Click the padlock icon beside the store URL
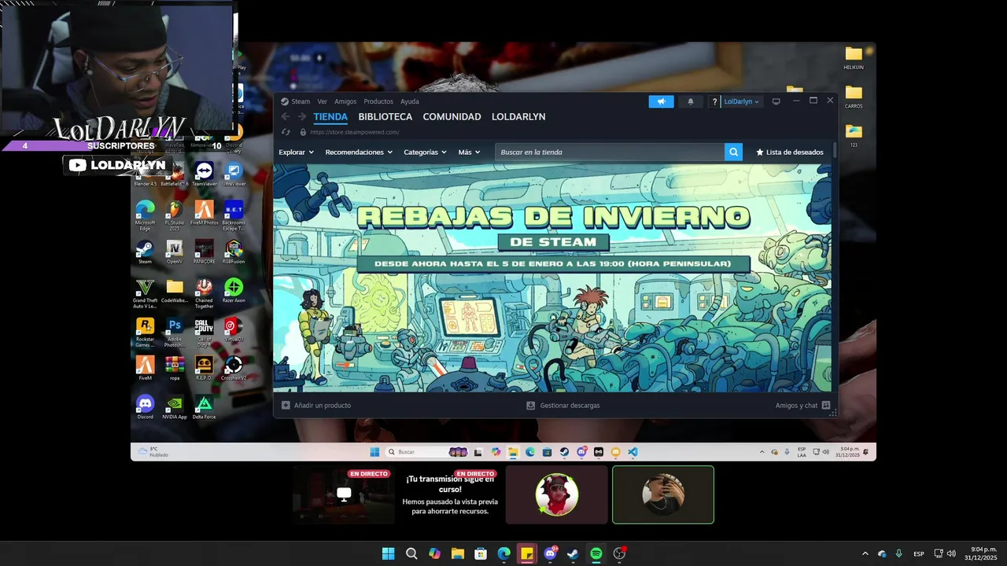 coord(303,132)
